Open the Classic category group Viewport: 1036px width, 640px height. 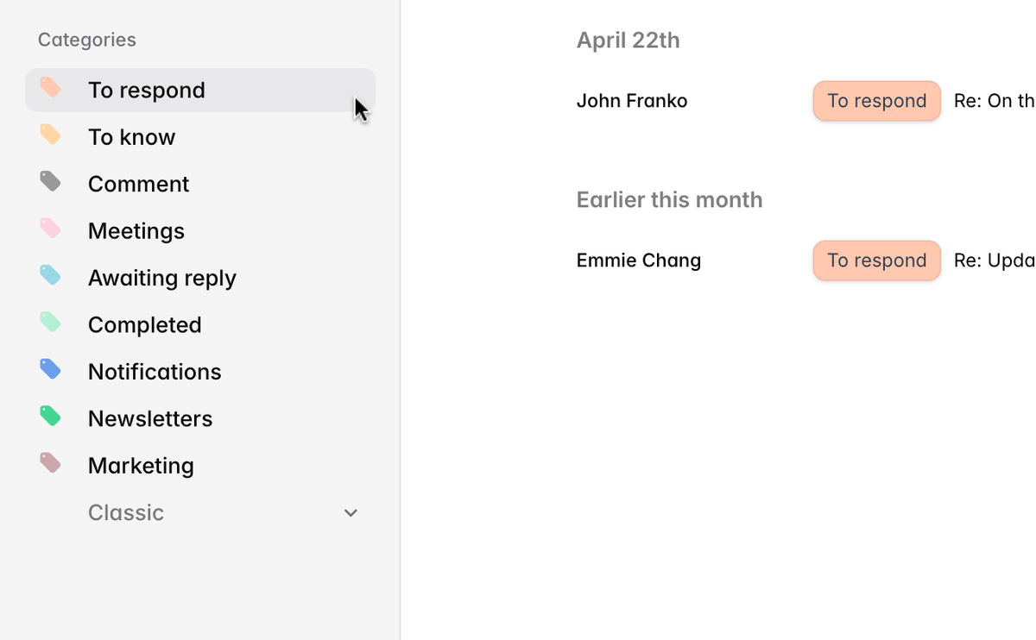click(126, 512)
